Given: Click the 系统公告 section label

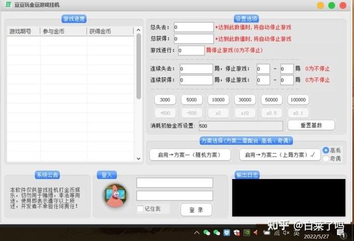Looking at the screenshot, I should tap(47, 175).
